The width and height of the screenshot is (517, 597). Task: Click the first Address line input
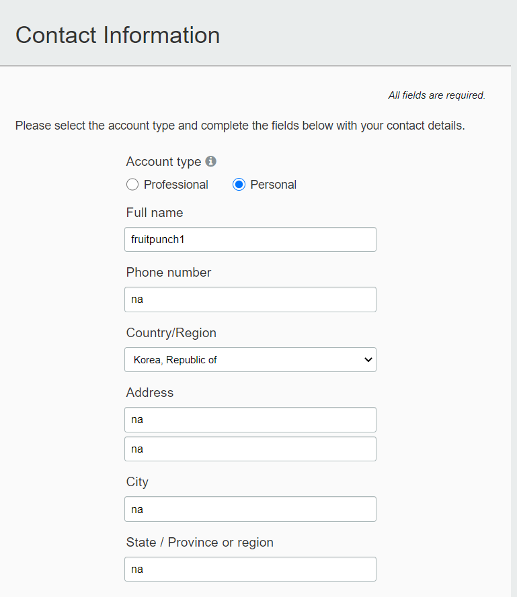(x=251, y=420)
